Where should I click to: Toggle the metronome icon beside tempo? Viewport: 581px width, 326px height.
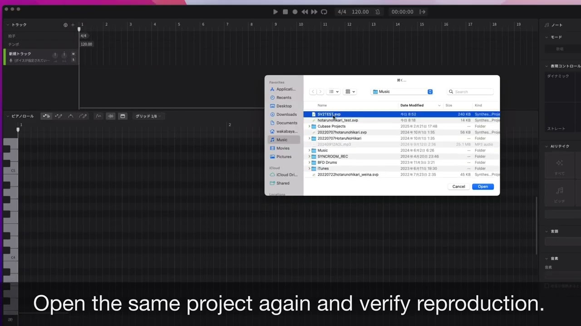pos(377,12)
